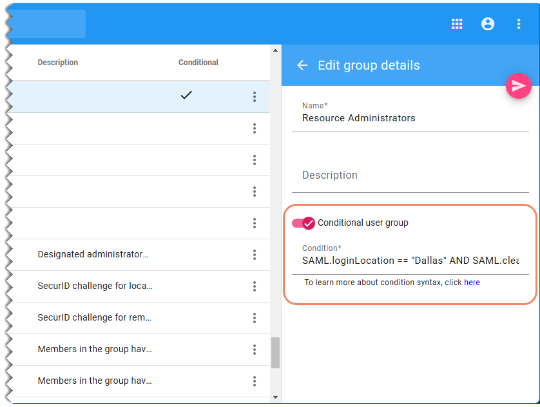Open top bar vertical dots menu

click(519, 24)
